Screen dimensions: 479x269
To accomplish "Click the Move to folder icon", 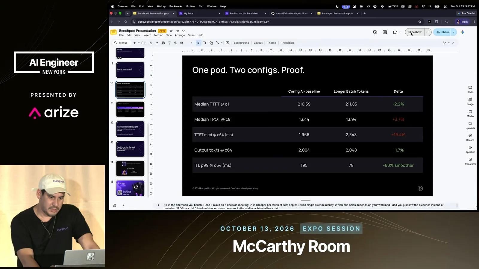I will [177, 31].
